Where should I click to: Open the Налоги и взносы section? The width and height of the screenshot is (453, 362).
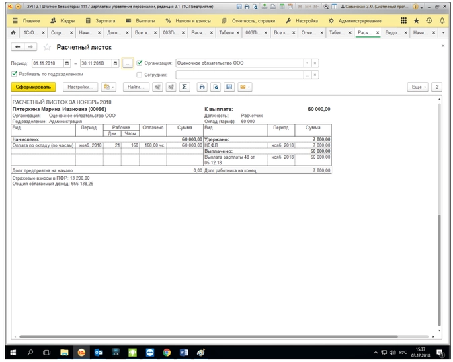tap(188, 21)
